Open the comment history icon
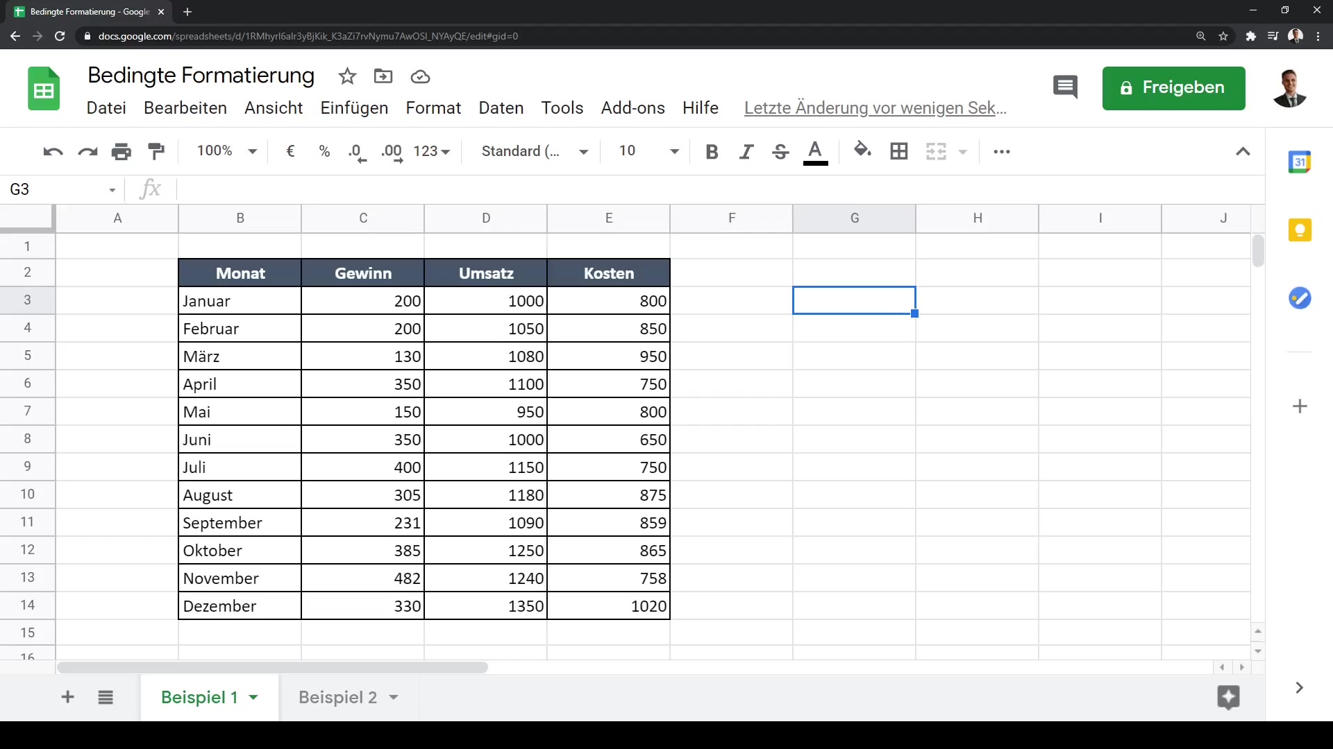Viewport: 1333px width, 749px height. [1065, 87]
